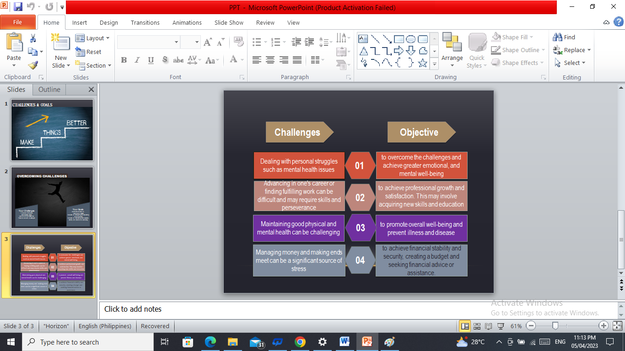This screenshot has width=625, height=351.
Task: Select slide 1 thumbnail Challenges & Goals
Action: (x=52, y=130)
